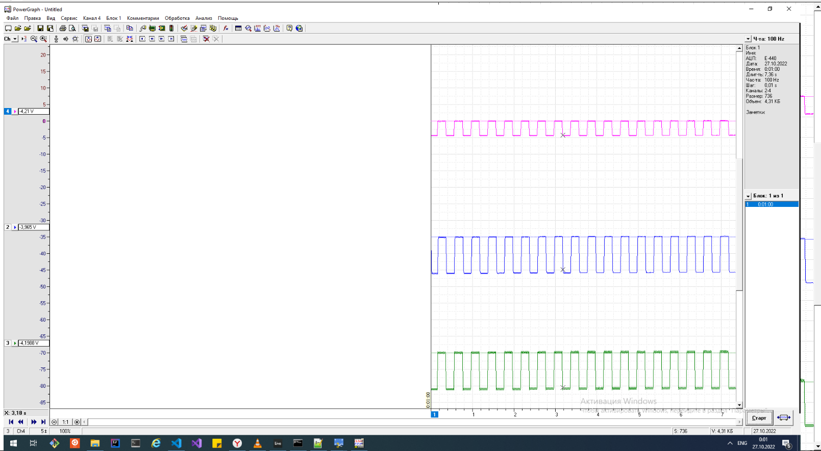The width and height of the screenshot is (821, 451).
Task: Click the zoom out magnifier in the channel toolbar
Action: [34, 39]
